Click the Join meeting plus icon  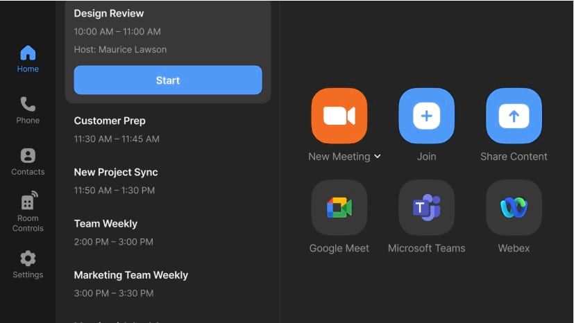426,116
